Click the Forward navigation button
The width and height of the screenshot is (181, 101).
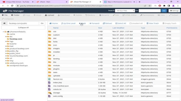[94, 23]
